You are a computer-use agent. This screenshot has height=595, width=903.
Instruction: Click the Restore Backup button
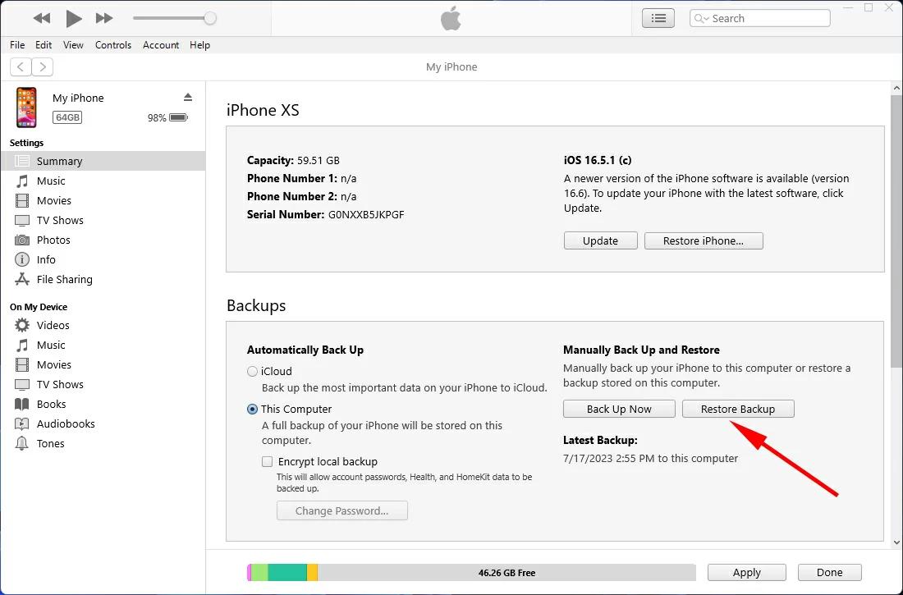[x=738, y=409]
